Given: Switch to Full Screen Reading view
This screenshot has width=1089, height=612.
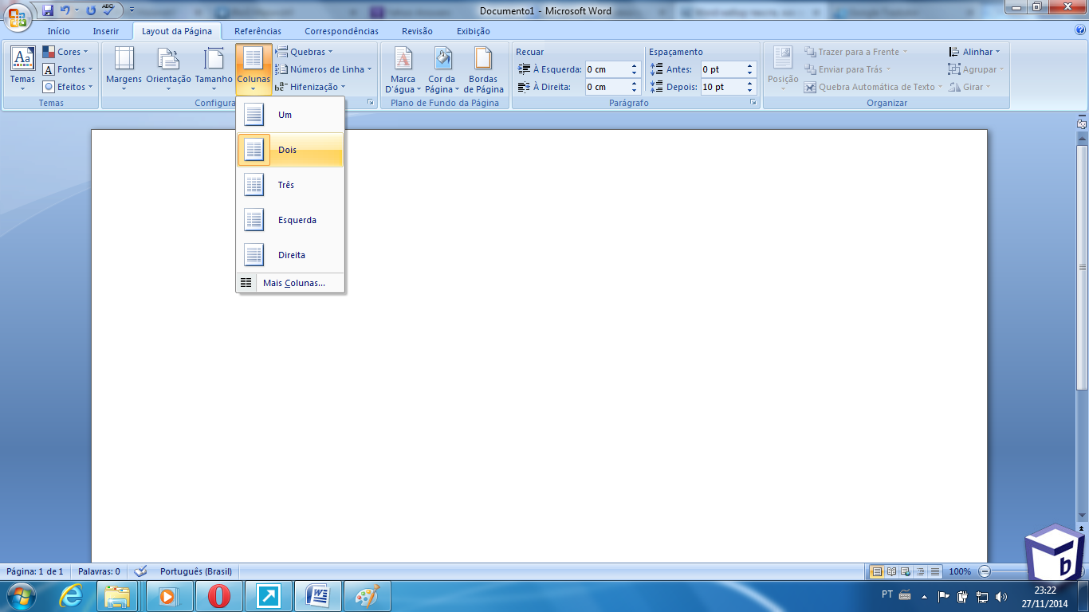Looking at the screenshot, I should click(x=892, y=571).
